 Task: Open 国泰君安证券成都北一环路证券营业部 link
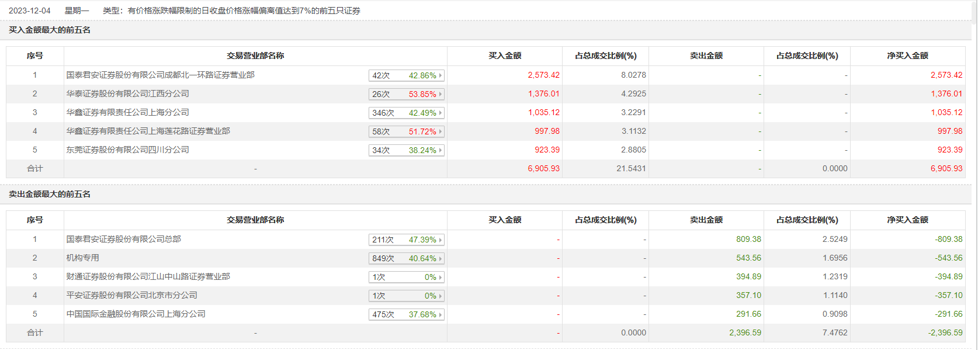160,75
